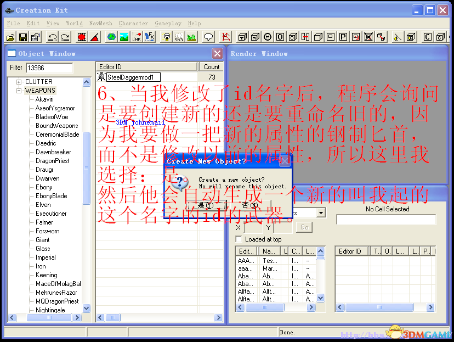The width and height of the screenshot is (454, 342).
Task: Select Dawnbreaker in the weapons tree
Action: coord(53,152)
